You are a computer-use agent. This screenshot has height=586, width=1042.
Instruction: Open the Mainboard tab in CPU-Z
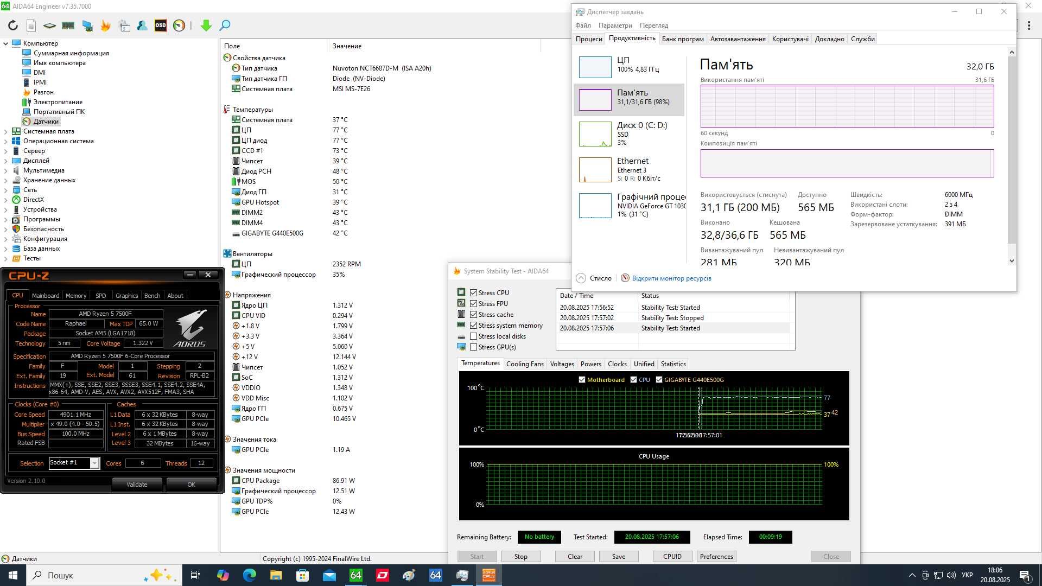click(46, 296)
